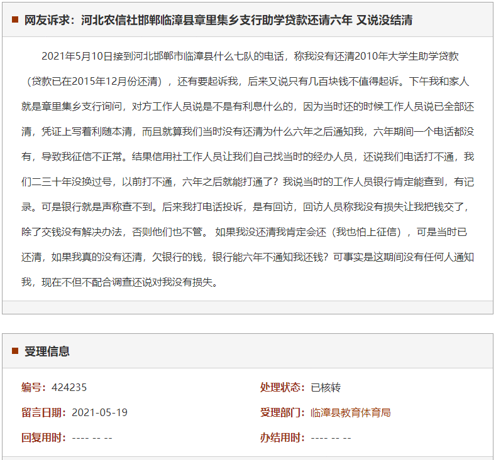496x460 pixels.
Task: Click the dashes value next to 办结用时
Action: tap(331, 438)
